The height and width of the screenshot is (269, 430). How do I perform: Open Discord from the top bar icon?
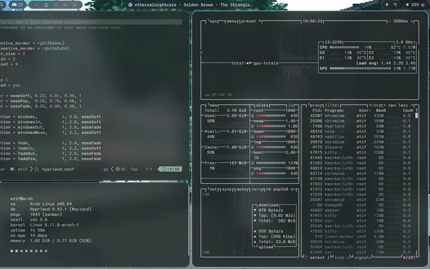tap(14, 4)
